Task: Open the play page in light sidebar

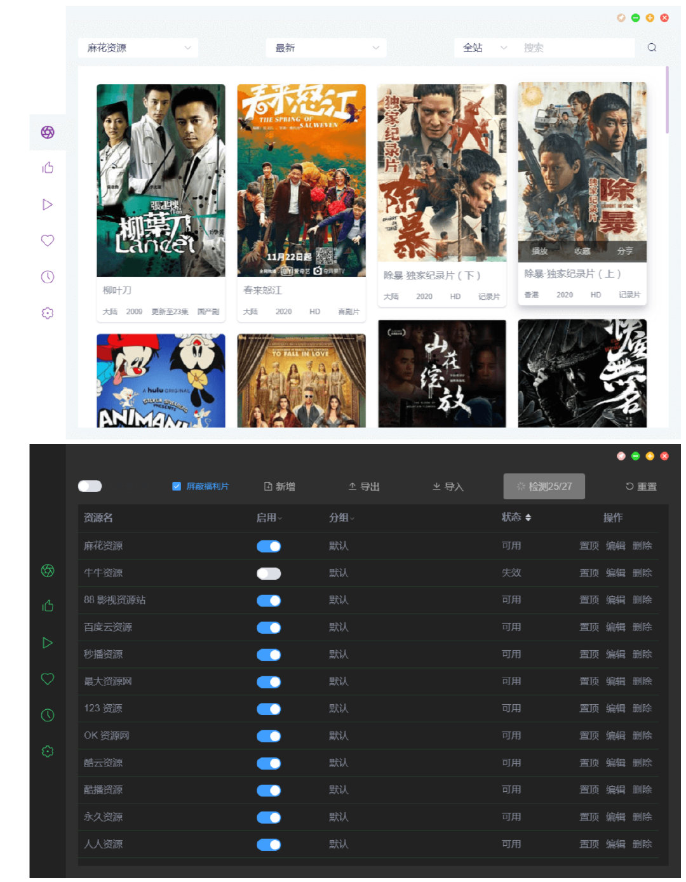Action: 48,204
